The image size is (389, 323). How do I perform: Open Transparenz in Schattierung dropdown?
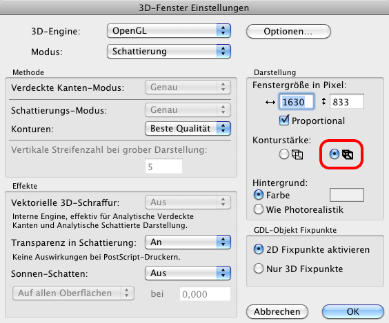(188, 242)
